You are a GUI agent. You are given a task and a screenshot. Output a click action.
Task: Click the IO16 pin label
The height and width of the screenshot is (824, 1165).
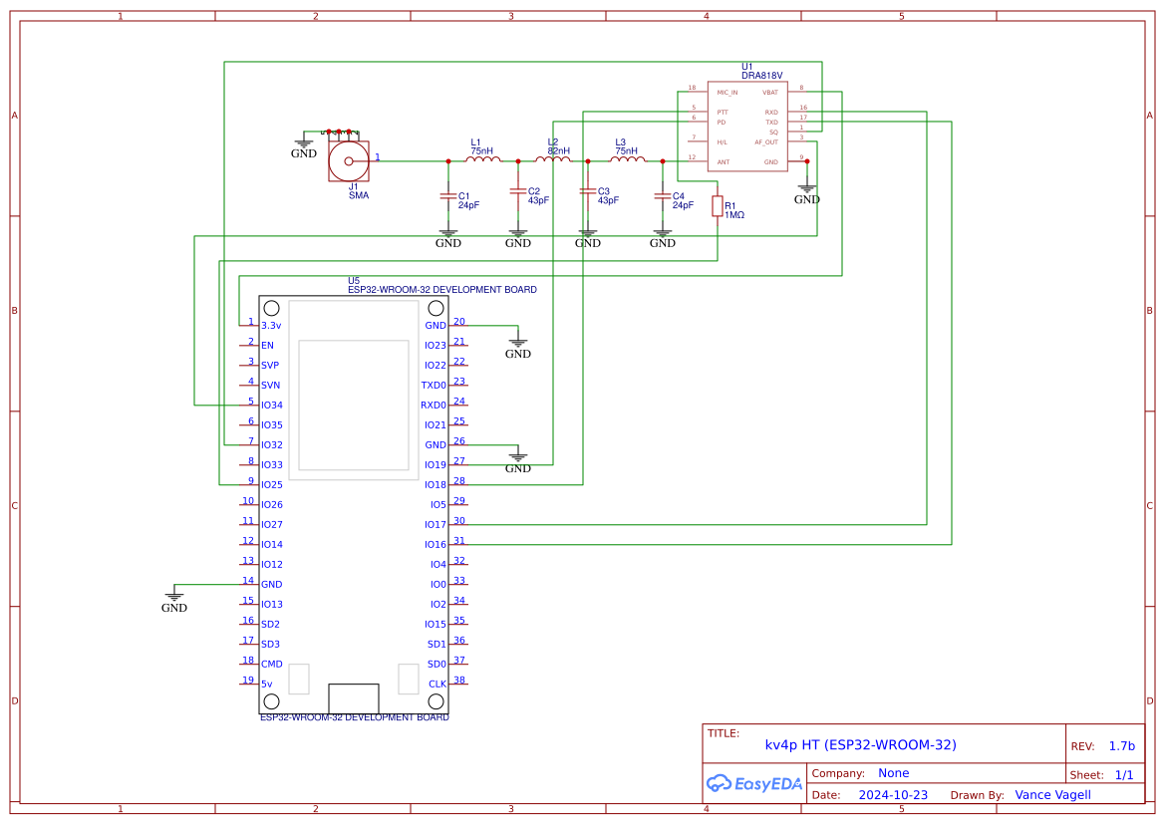[x=436, y=545]
